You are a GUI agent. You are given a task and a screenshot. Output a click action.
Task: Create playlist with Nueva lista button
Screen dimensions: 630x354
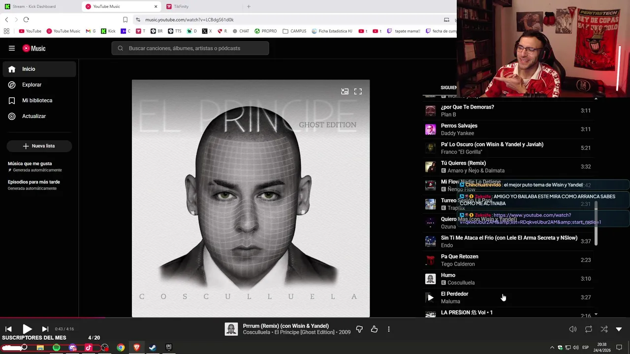pos(39,146)
